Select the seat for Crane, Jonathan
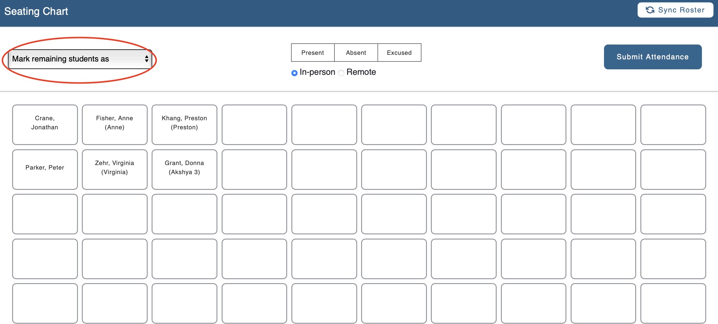Screen dimensions: 718x324 [x=45, y=124]
